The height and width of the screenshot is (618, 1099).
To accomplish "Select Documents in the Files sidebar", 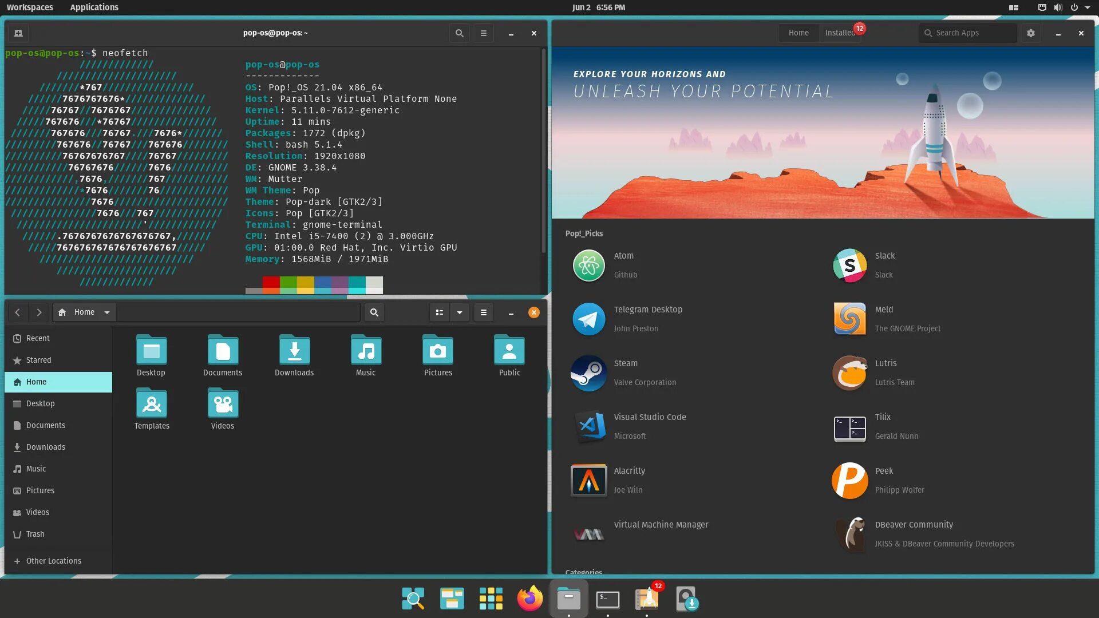I will pyautogui.click(x=58, y=426).
